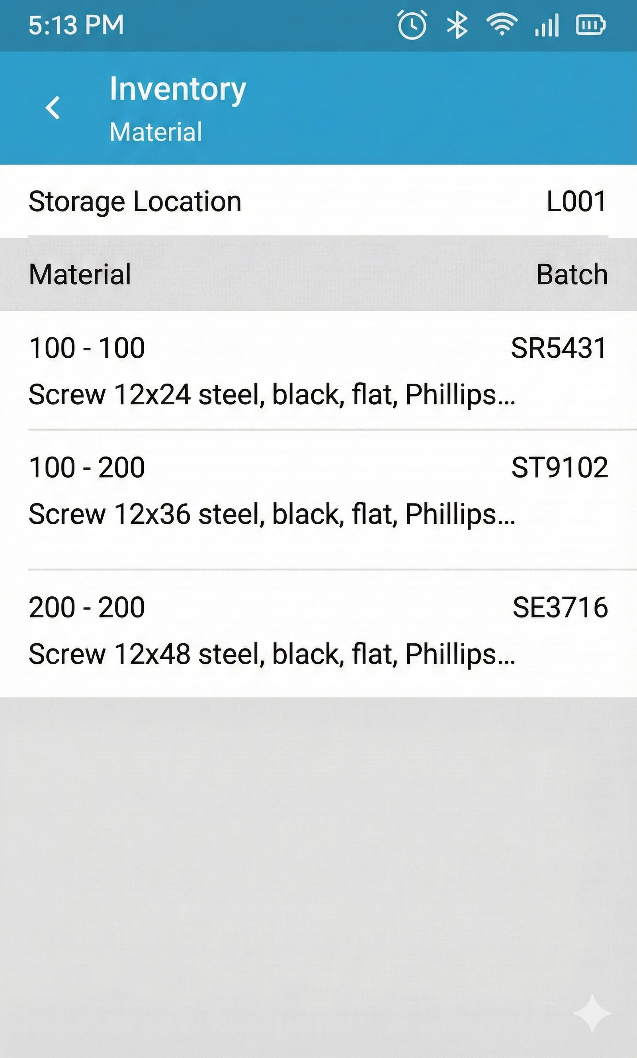
Task: Tap the cellular signal bars icon
Action: [547, 25]
